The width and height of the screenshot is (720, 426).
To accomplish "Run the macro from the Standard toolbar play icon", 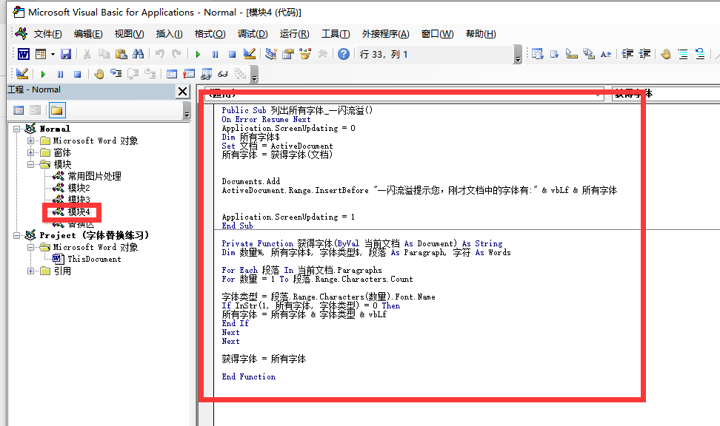I will 198,54.
